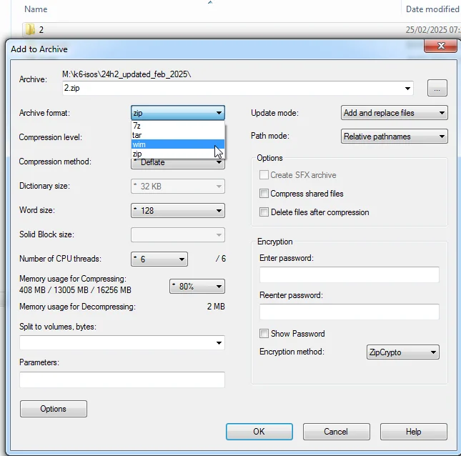This screenshot has height=456, width=461.
Task: Open the disabled Dictionary size dropdown
Action: pyautogui.click(x=177, y=187)
